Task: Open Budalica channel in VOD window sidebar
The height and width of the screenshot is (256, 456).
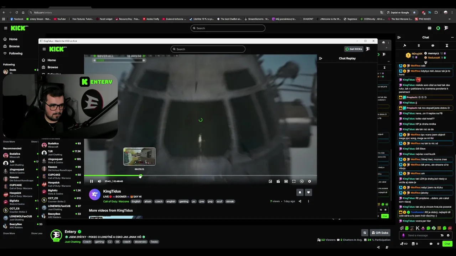Action: coord(61,145)
